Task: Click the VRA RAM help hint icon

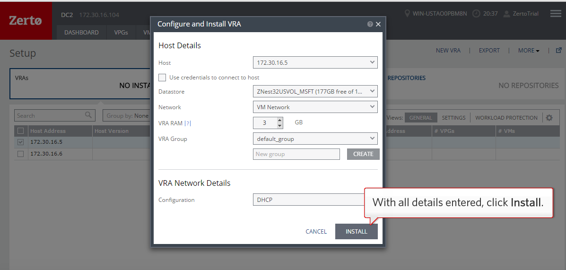Action: click(x=188, y=123)
